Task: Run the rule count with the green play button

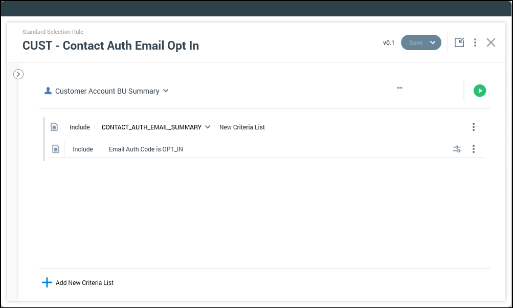Action: [x=479, y=91]
